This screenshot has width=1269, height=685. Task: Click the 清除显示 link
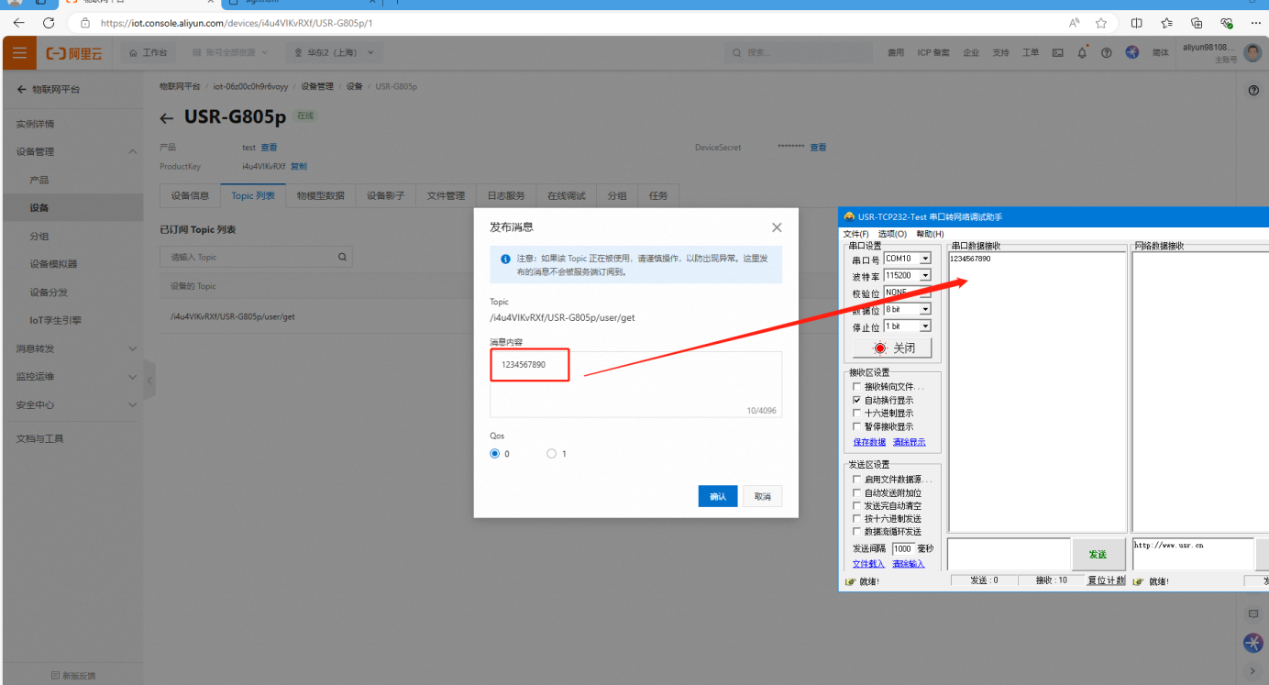[909, 442]
